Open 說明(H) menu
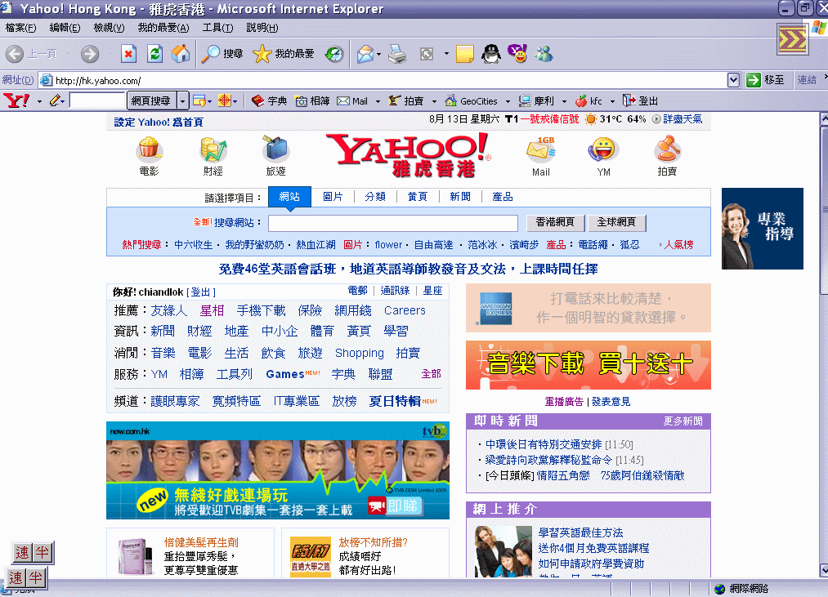The height and width of the screenshot is (597, 828). pyautogui.click(x=262, y=28)
